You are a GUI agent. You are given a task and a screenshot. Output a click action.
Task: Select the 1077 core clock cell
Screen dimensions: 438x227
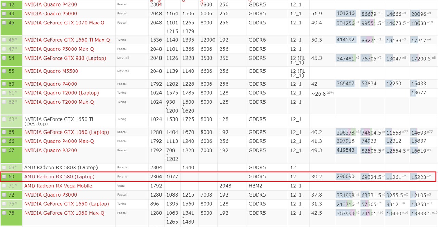172,177
